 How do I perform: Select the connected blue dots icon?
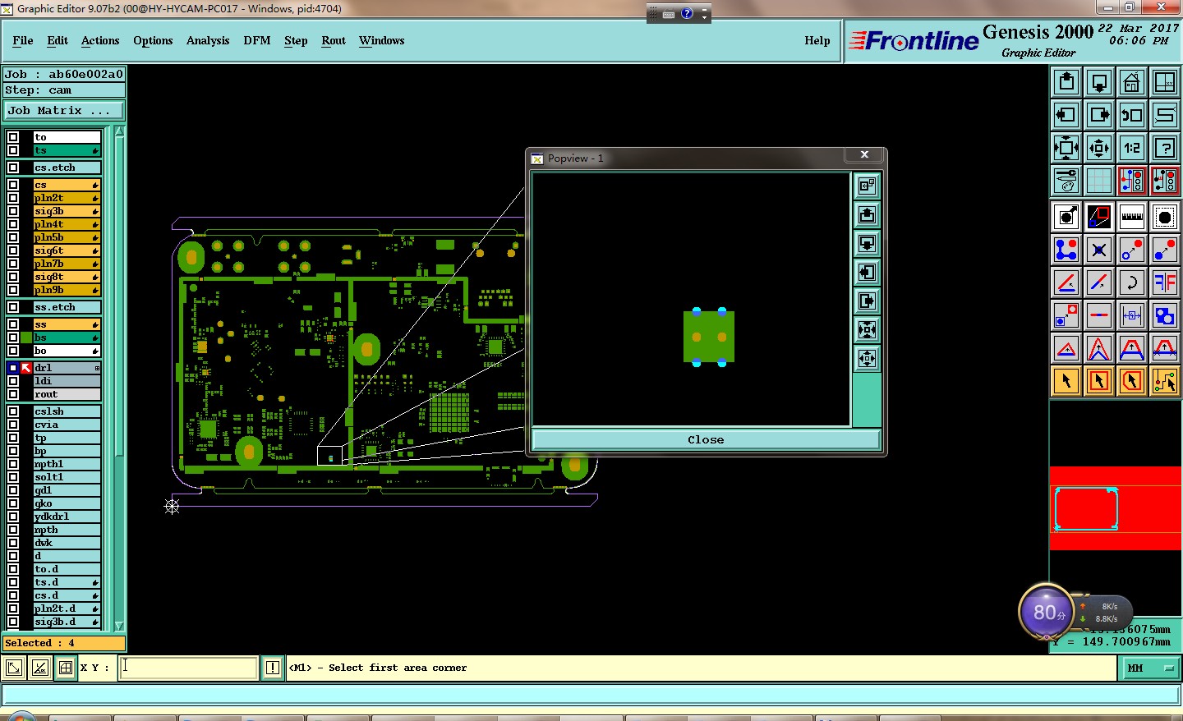(1066, 250)
